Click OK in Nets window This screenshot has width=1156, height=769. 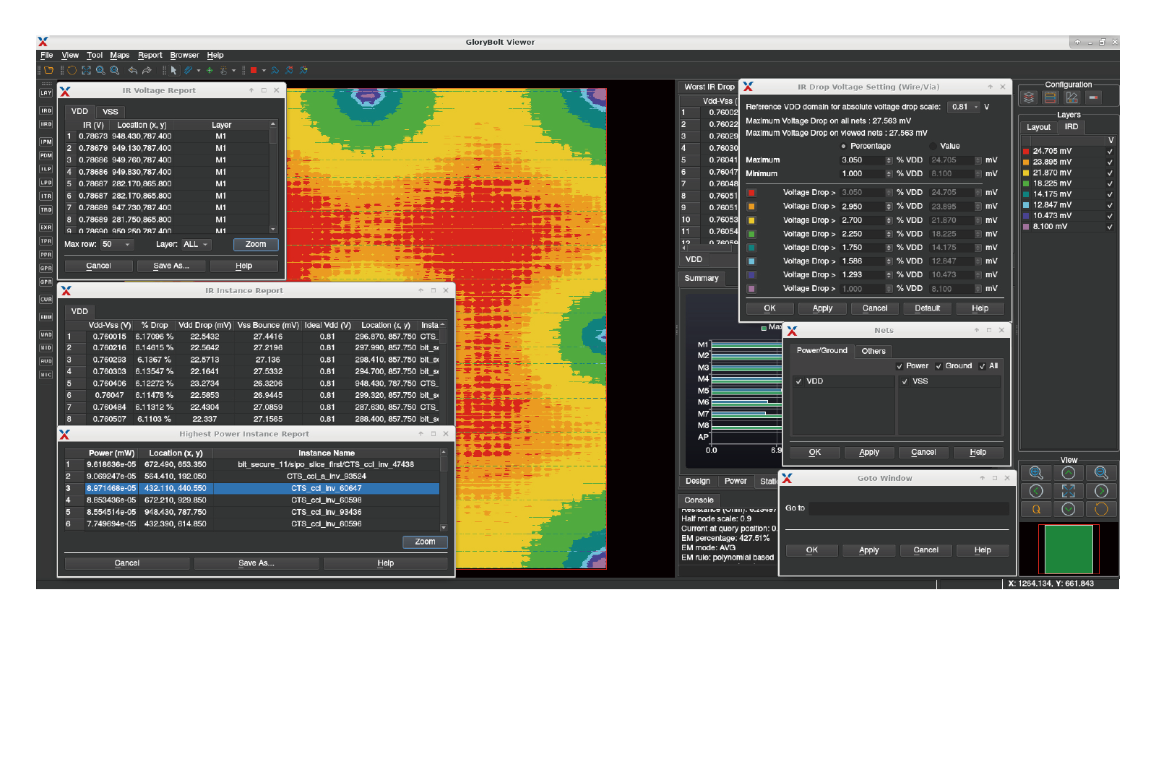pos(815,453)
